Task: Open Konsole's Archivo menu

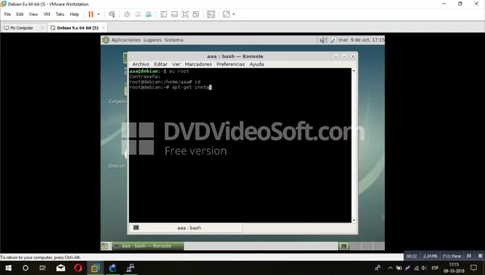Action: tap(141, 64)
